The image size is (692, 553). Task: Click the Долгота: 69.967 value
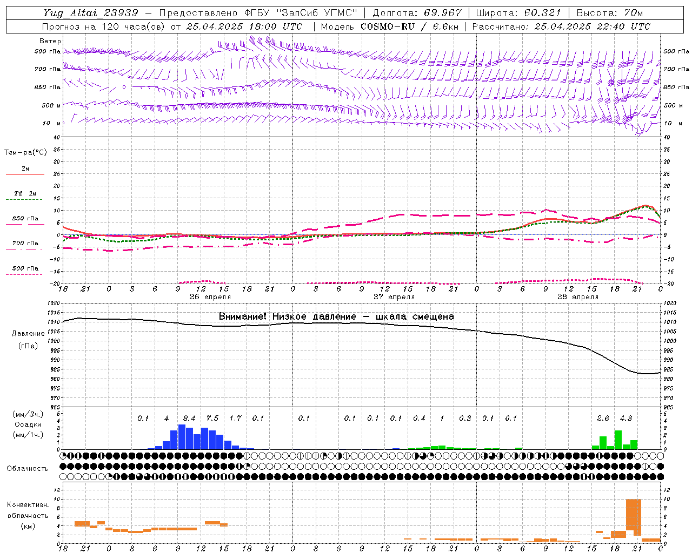[417, 13]
